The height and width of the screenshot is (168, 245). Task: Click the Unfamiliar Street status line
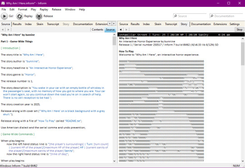pos(181,35)
